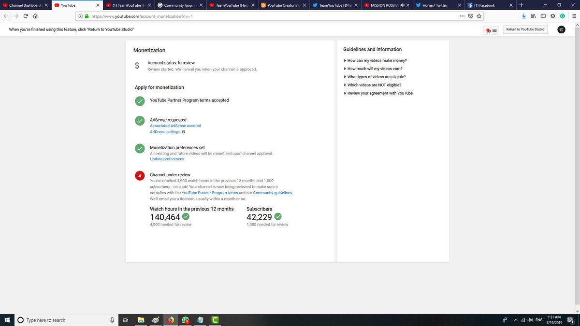The image size is (580, 326).
Task: Bookmark this page with the star icon
Action: coord(479,15)
